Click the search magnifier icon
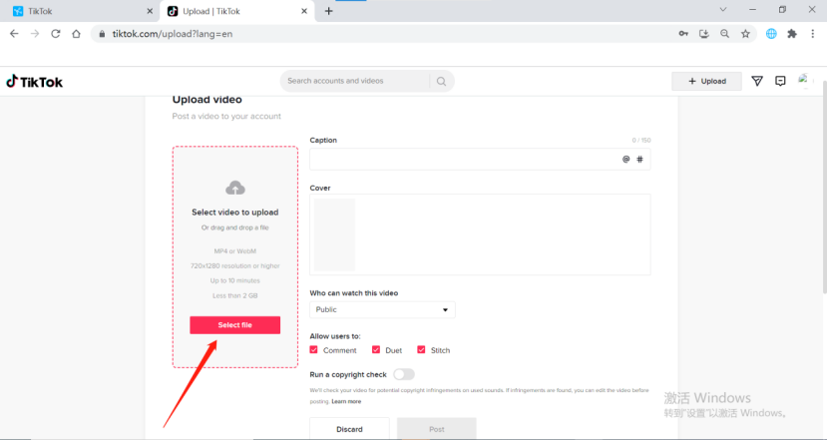 [x=441, y=82]
